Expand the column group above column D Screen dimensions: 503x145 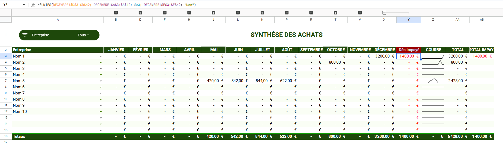pos(140,13)
